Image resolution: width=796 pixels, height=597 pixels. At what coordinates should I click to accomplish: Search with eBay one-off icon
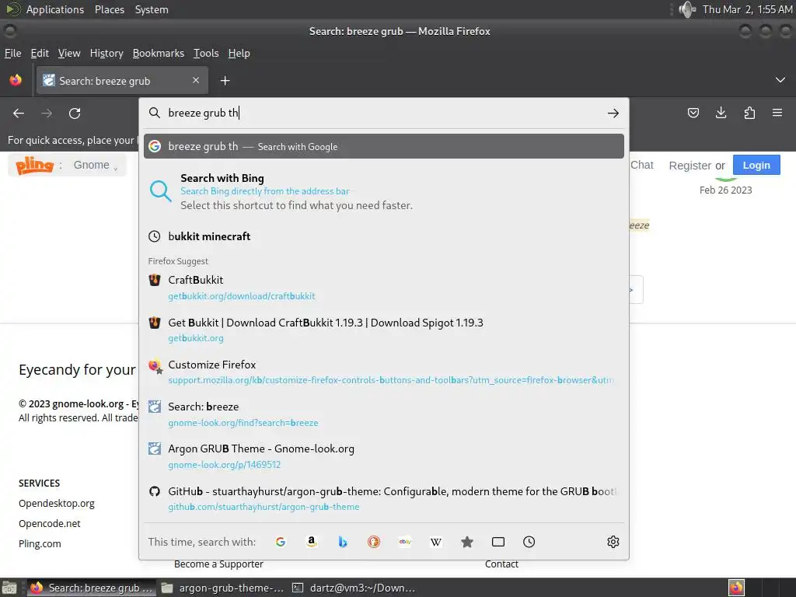coord(405,542)
